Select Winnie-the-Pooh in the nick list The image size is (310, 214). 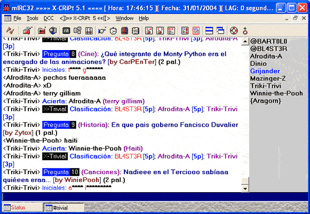coord(276,93)
